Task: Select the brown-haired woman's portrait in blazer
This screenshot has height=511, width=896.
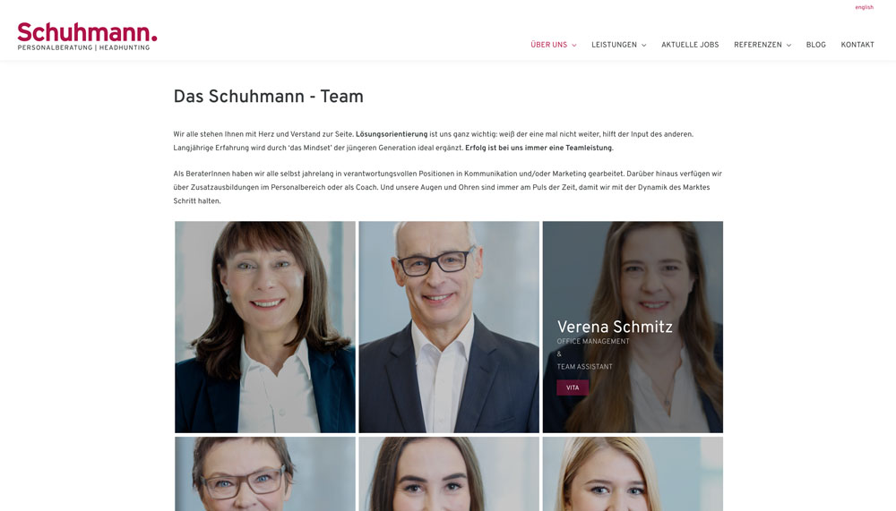Action: (x=265, y=327)
